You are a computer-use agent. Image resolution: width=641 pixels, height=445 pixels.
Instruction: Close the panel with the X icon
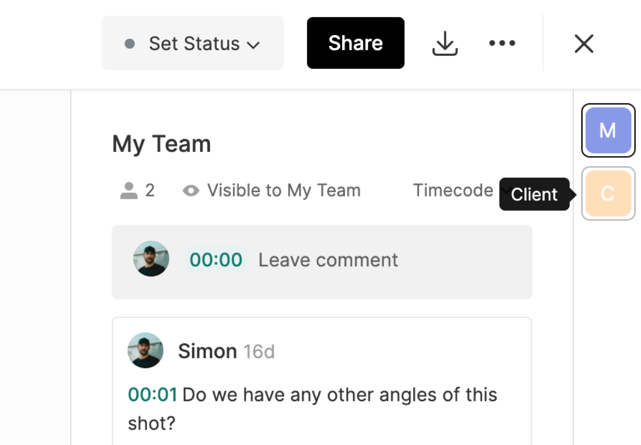[x=584, y=44]
